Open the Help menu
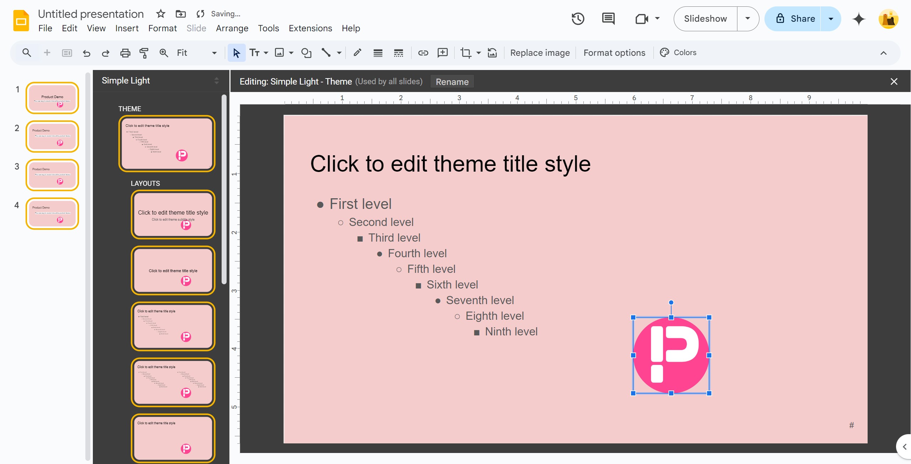The height and width of the screenshot is (464, 911). coord(351,28)
